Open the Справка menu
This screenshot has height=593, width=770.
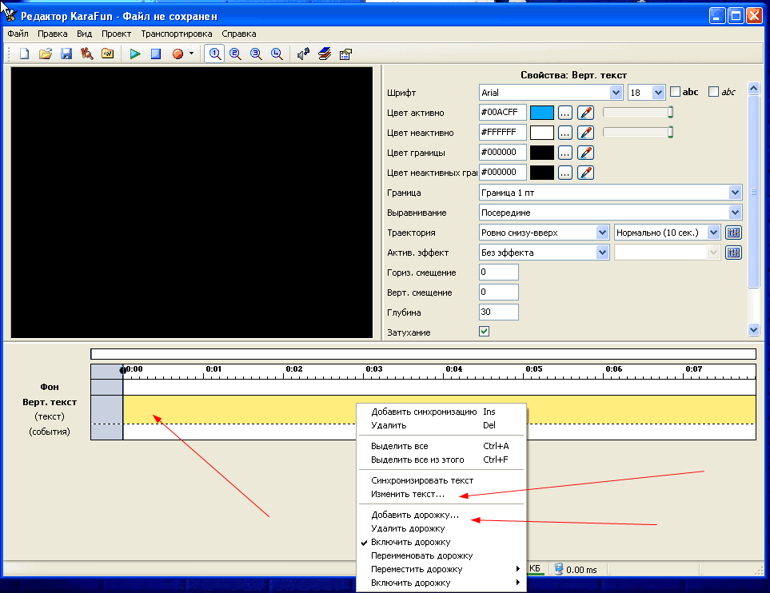238,34
